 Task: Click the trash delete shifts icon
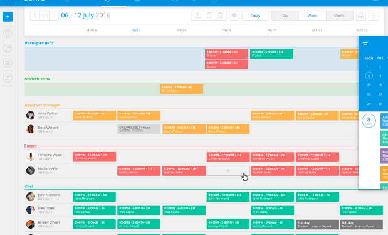220,16
